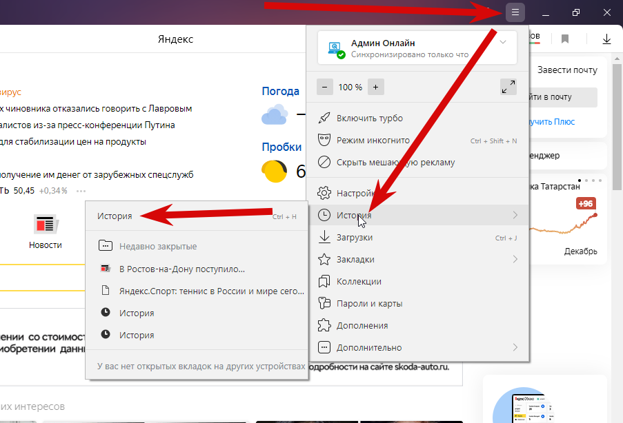Click the three dots after stock quote
Viewport: 623px width, 423px height.
coord(81,191)
